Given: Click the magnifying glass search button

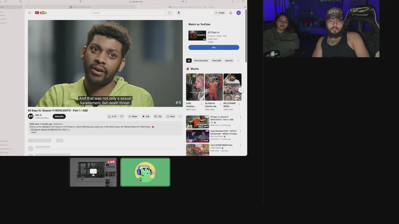Looking at the screenshot, I should pos(169,13).
